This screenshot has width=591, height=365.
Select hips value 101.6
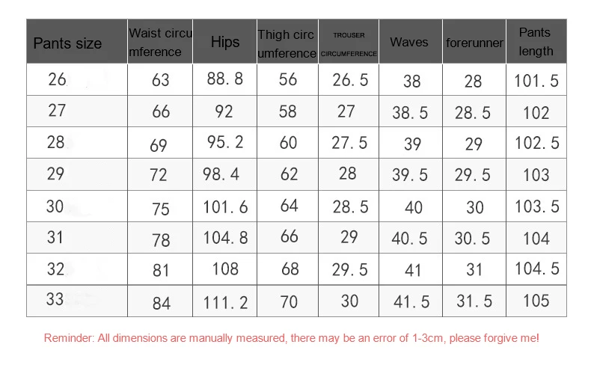225,207
